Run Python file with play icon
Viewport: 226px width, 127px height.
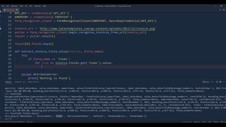(220, 10)
